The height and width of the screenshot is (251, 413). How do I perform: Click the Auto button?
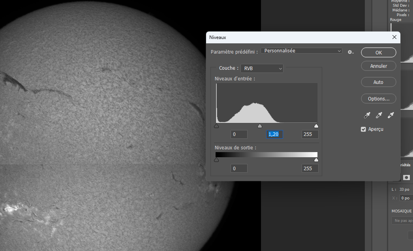point(379,82)
